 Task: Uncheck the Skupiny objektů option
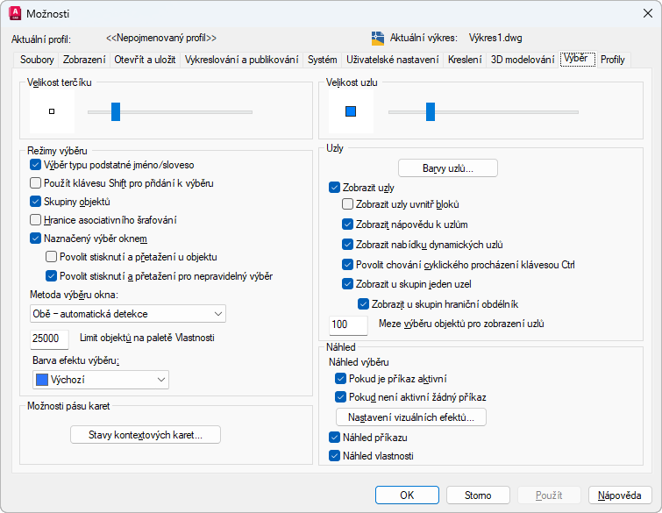pos(36,202)
